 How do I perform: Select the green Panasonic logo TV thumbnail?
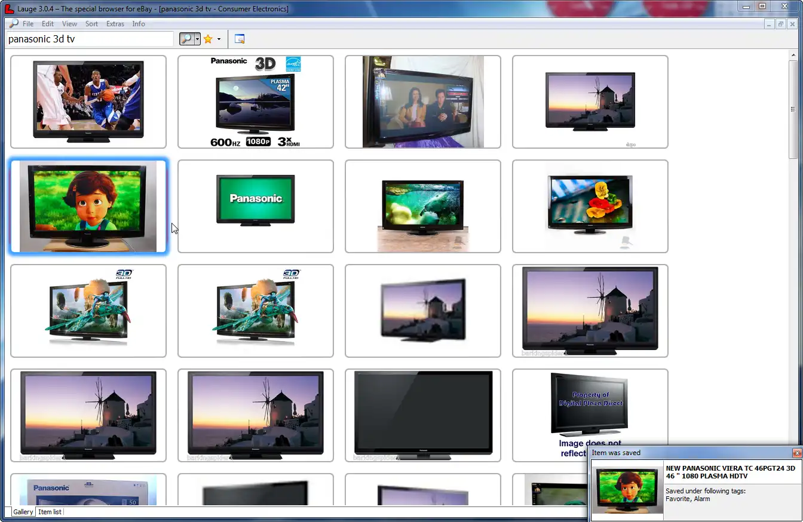click(256, 206)
